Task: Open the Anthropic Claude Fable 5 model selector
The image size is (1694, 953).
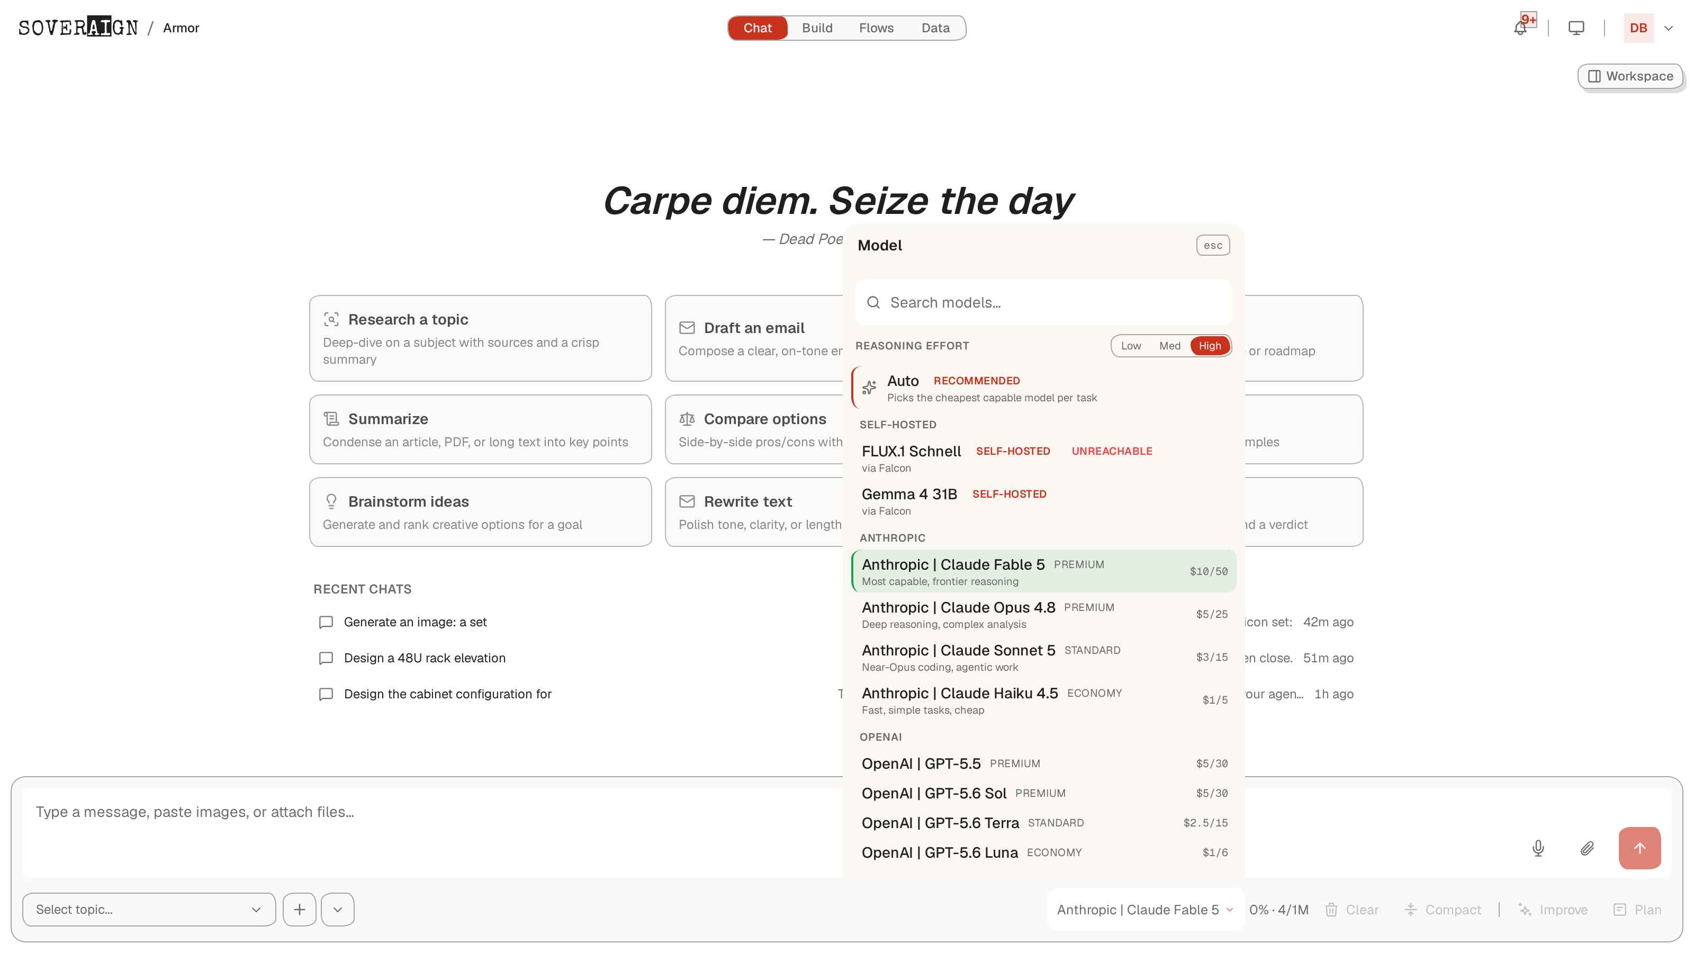Action: 1145,910
